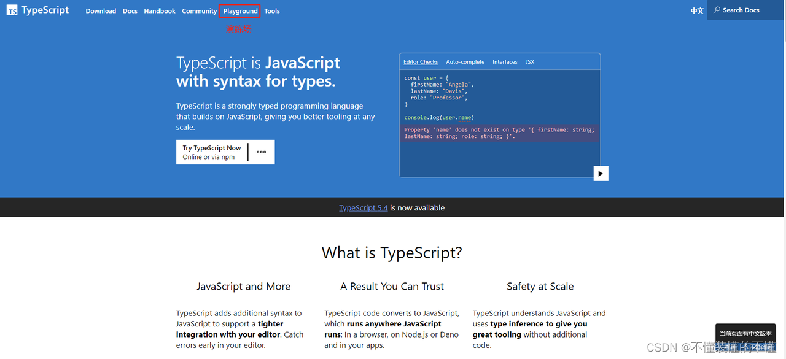Switch to the Interfaces tab
This screenshot has width=786, height=359.
click(x=505, y=62)
